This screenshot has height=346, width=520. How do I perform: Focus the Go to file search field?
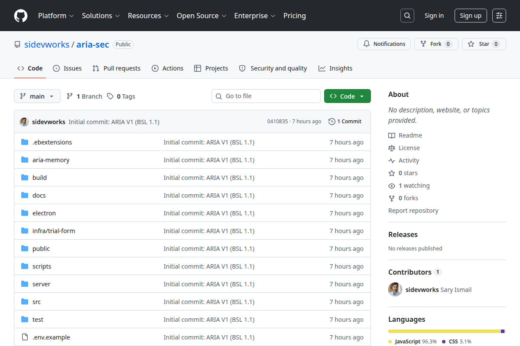click(266, 96)
